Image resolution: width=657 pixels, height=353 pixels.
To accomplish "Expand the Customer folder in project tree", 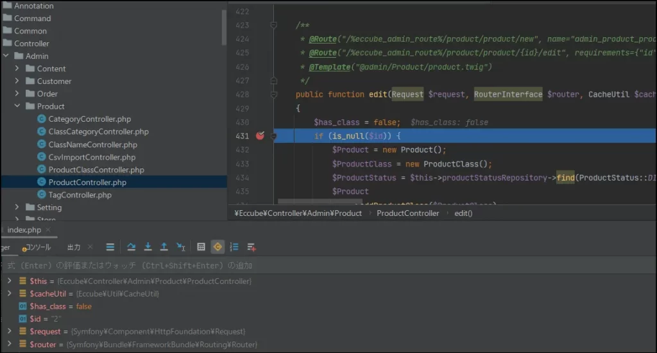I will (x=17, y=81).
